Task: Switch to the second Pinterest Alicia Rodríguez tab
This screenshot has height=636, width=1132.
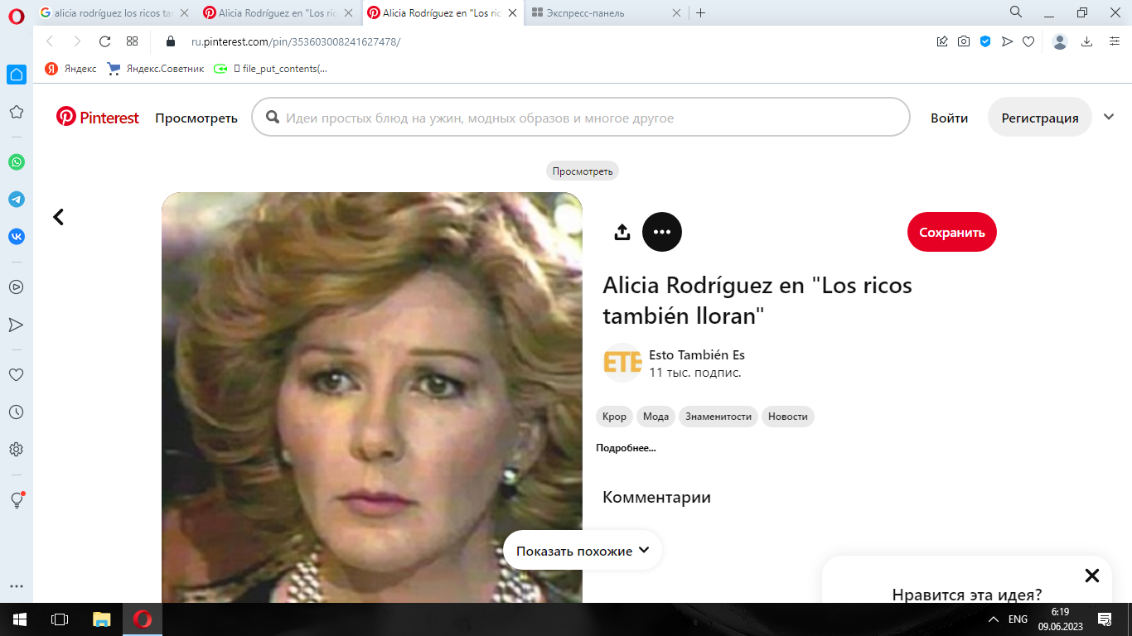Action: click(443, 13)
